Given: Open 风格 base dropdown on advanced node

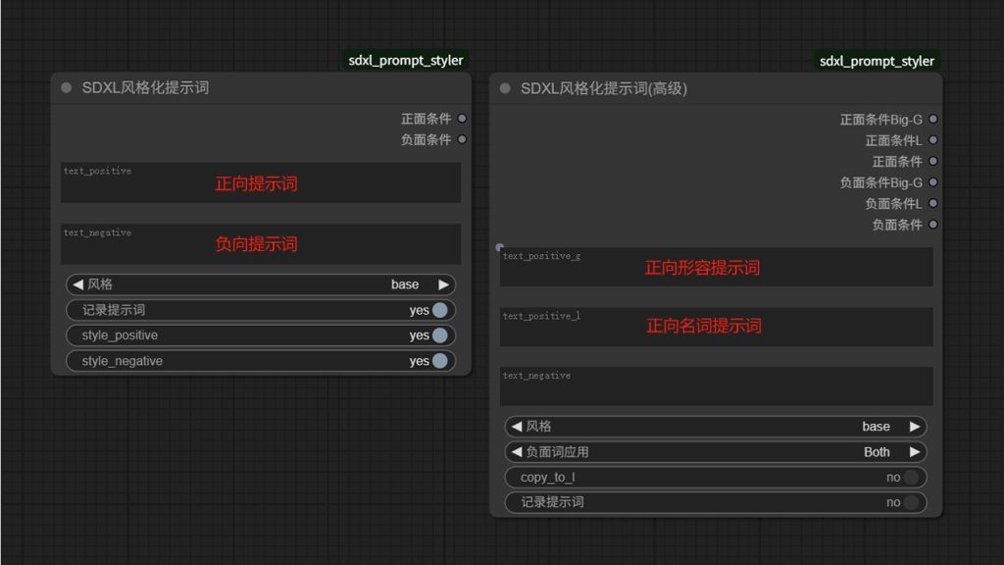Looking at the screenshot, I should pyautogui.click(x=716, y=427).
